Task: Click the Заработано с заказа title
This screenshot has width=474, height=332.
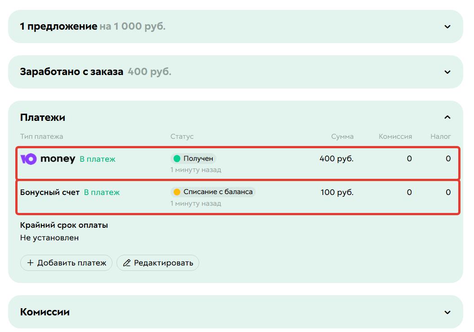Action: [72, 72]
